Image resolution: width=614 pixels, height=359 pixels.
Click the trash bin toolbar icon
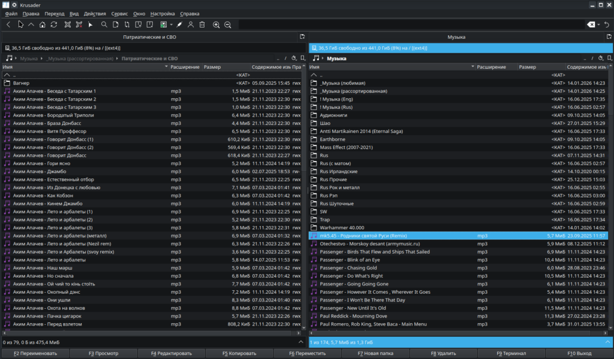click(x=202, y=25)
